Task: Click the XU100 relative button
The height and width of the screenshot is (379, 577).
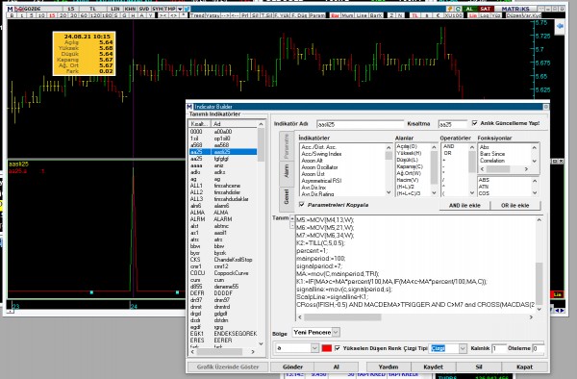Action: point(453,15)
